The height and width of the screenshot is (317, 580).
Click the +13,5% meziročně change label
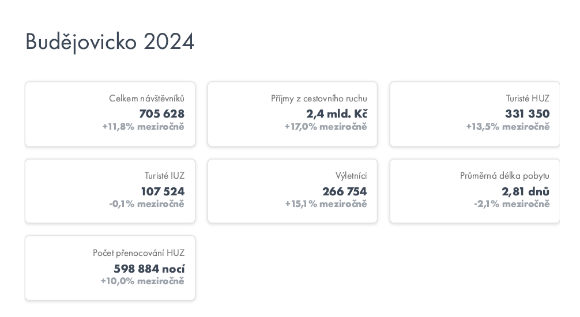click(x=508, y=126)
